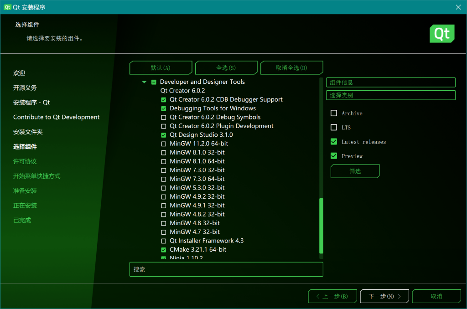This screenshot has width=467, height=309.
Task: Check MinGW 8.1.0 64-bit
Action: (164, 162)
